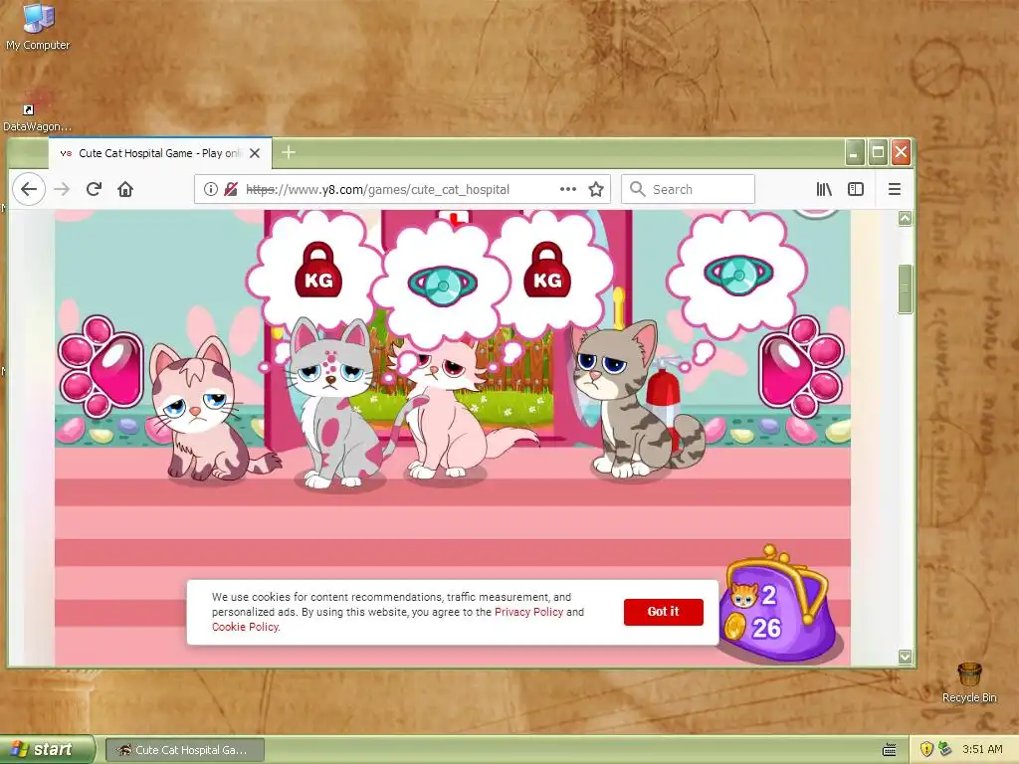Select the DataWagon desktop shortcut
The height and width of the screenshot is (764, 1019).
(x=37, y=109)
